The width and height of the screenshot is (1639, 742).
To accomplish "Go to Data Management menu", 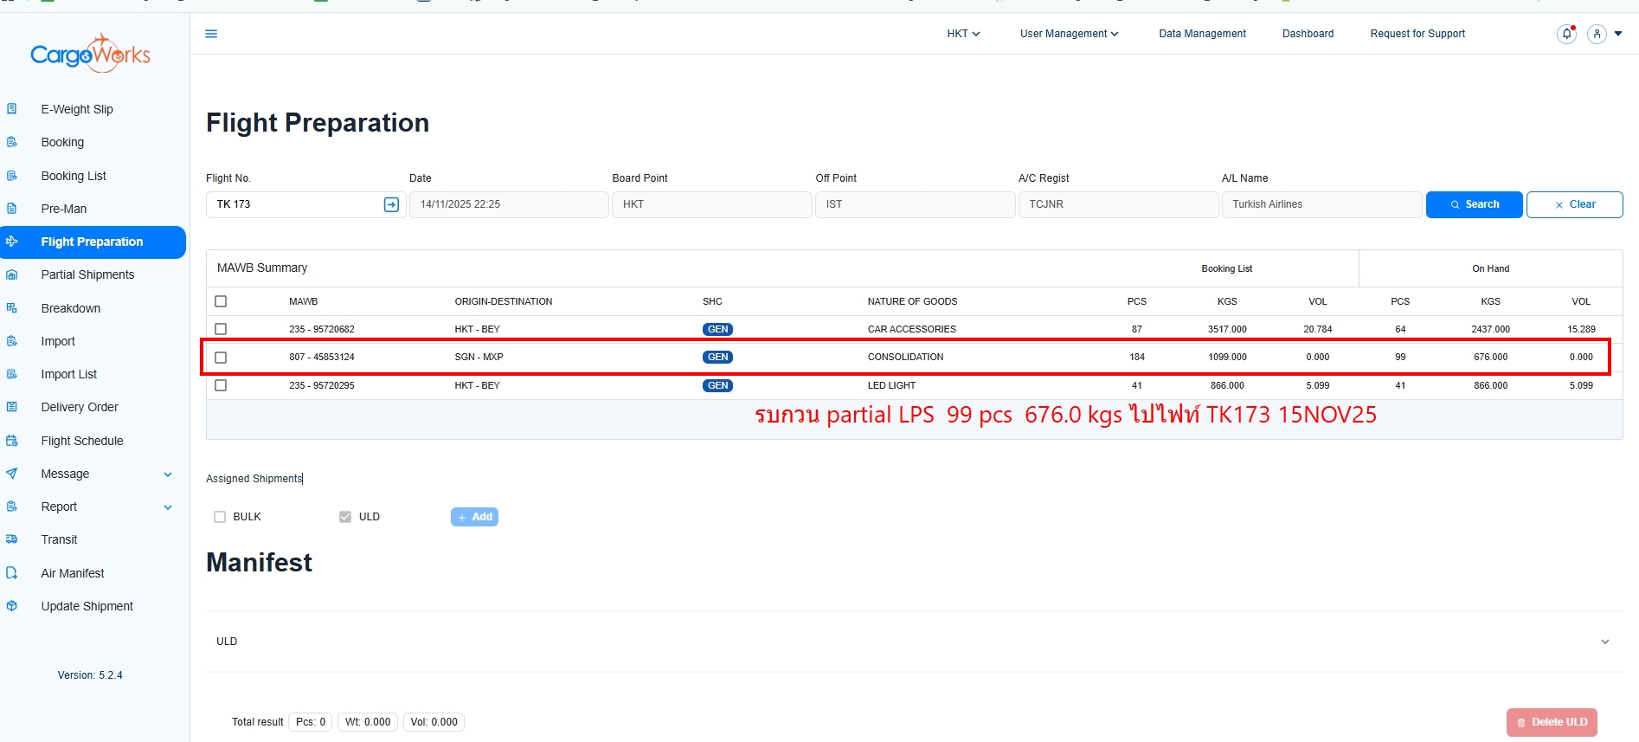I will click(x=1202, y=34).
